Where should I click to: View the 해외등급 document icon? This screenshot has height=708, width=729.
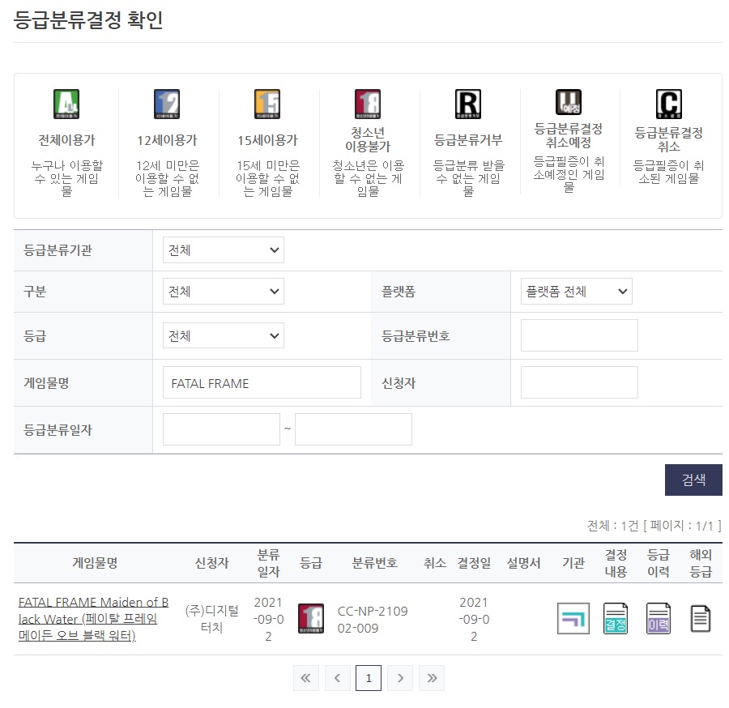701,619
